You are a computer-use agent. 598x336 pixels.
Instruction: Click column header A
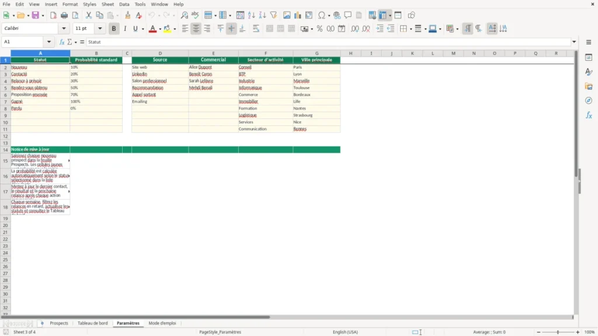pyautogui.click(x=40, y=53)
